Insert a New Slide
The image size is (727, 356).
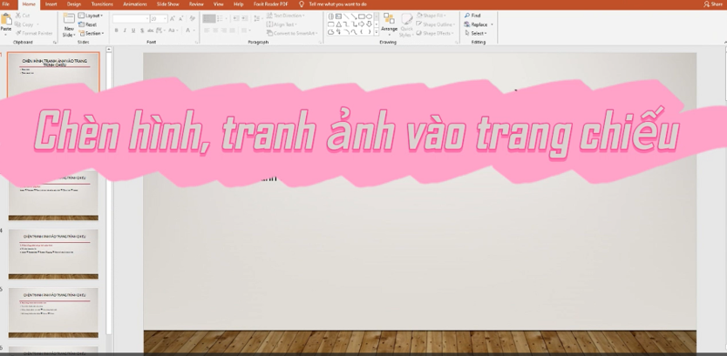69,25
